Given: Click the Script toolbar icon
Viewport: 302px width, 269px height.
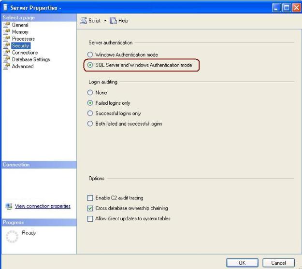Looking at the screenshot, I should click(x=84, y=20).
